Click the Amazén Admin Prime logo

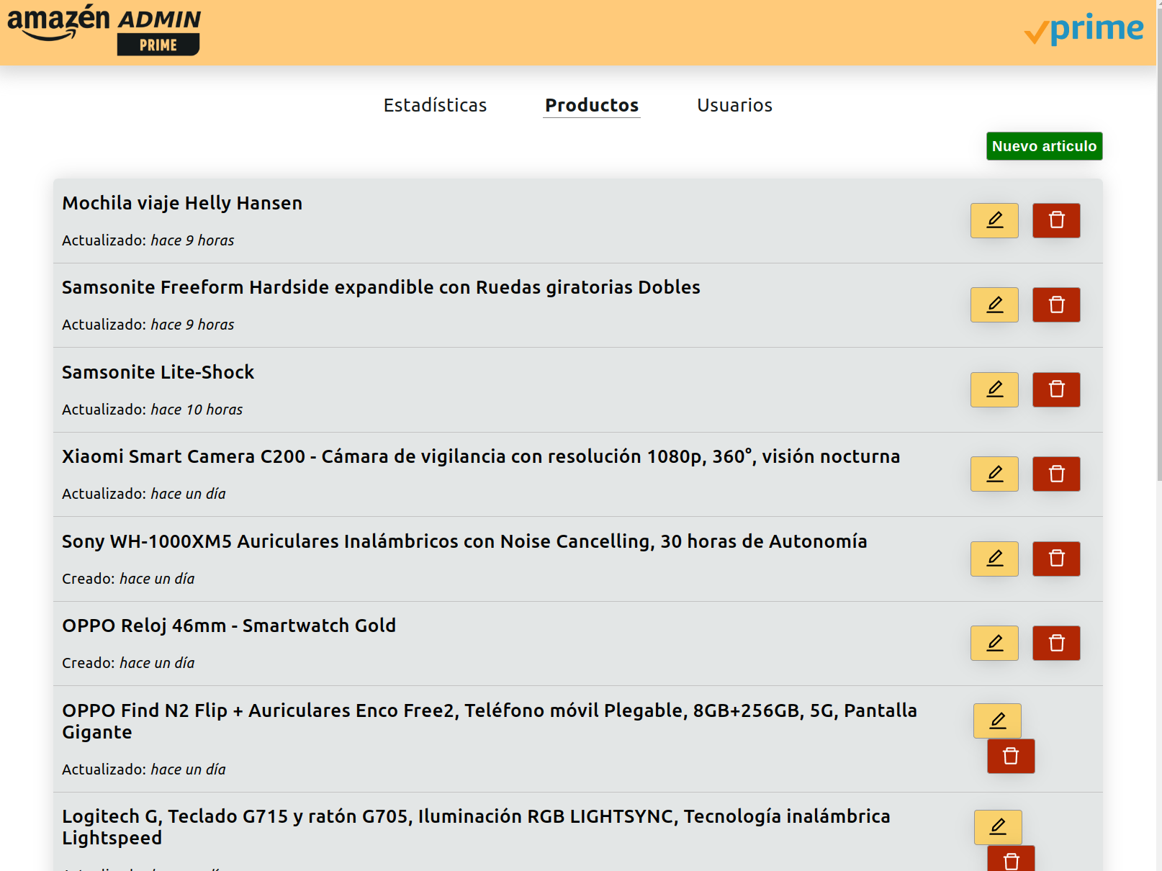[x=104, y=30]
